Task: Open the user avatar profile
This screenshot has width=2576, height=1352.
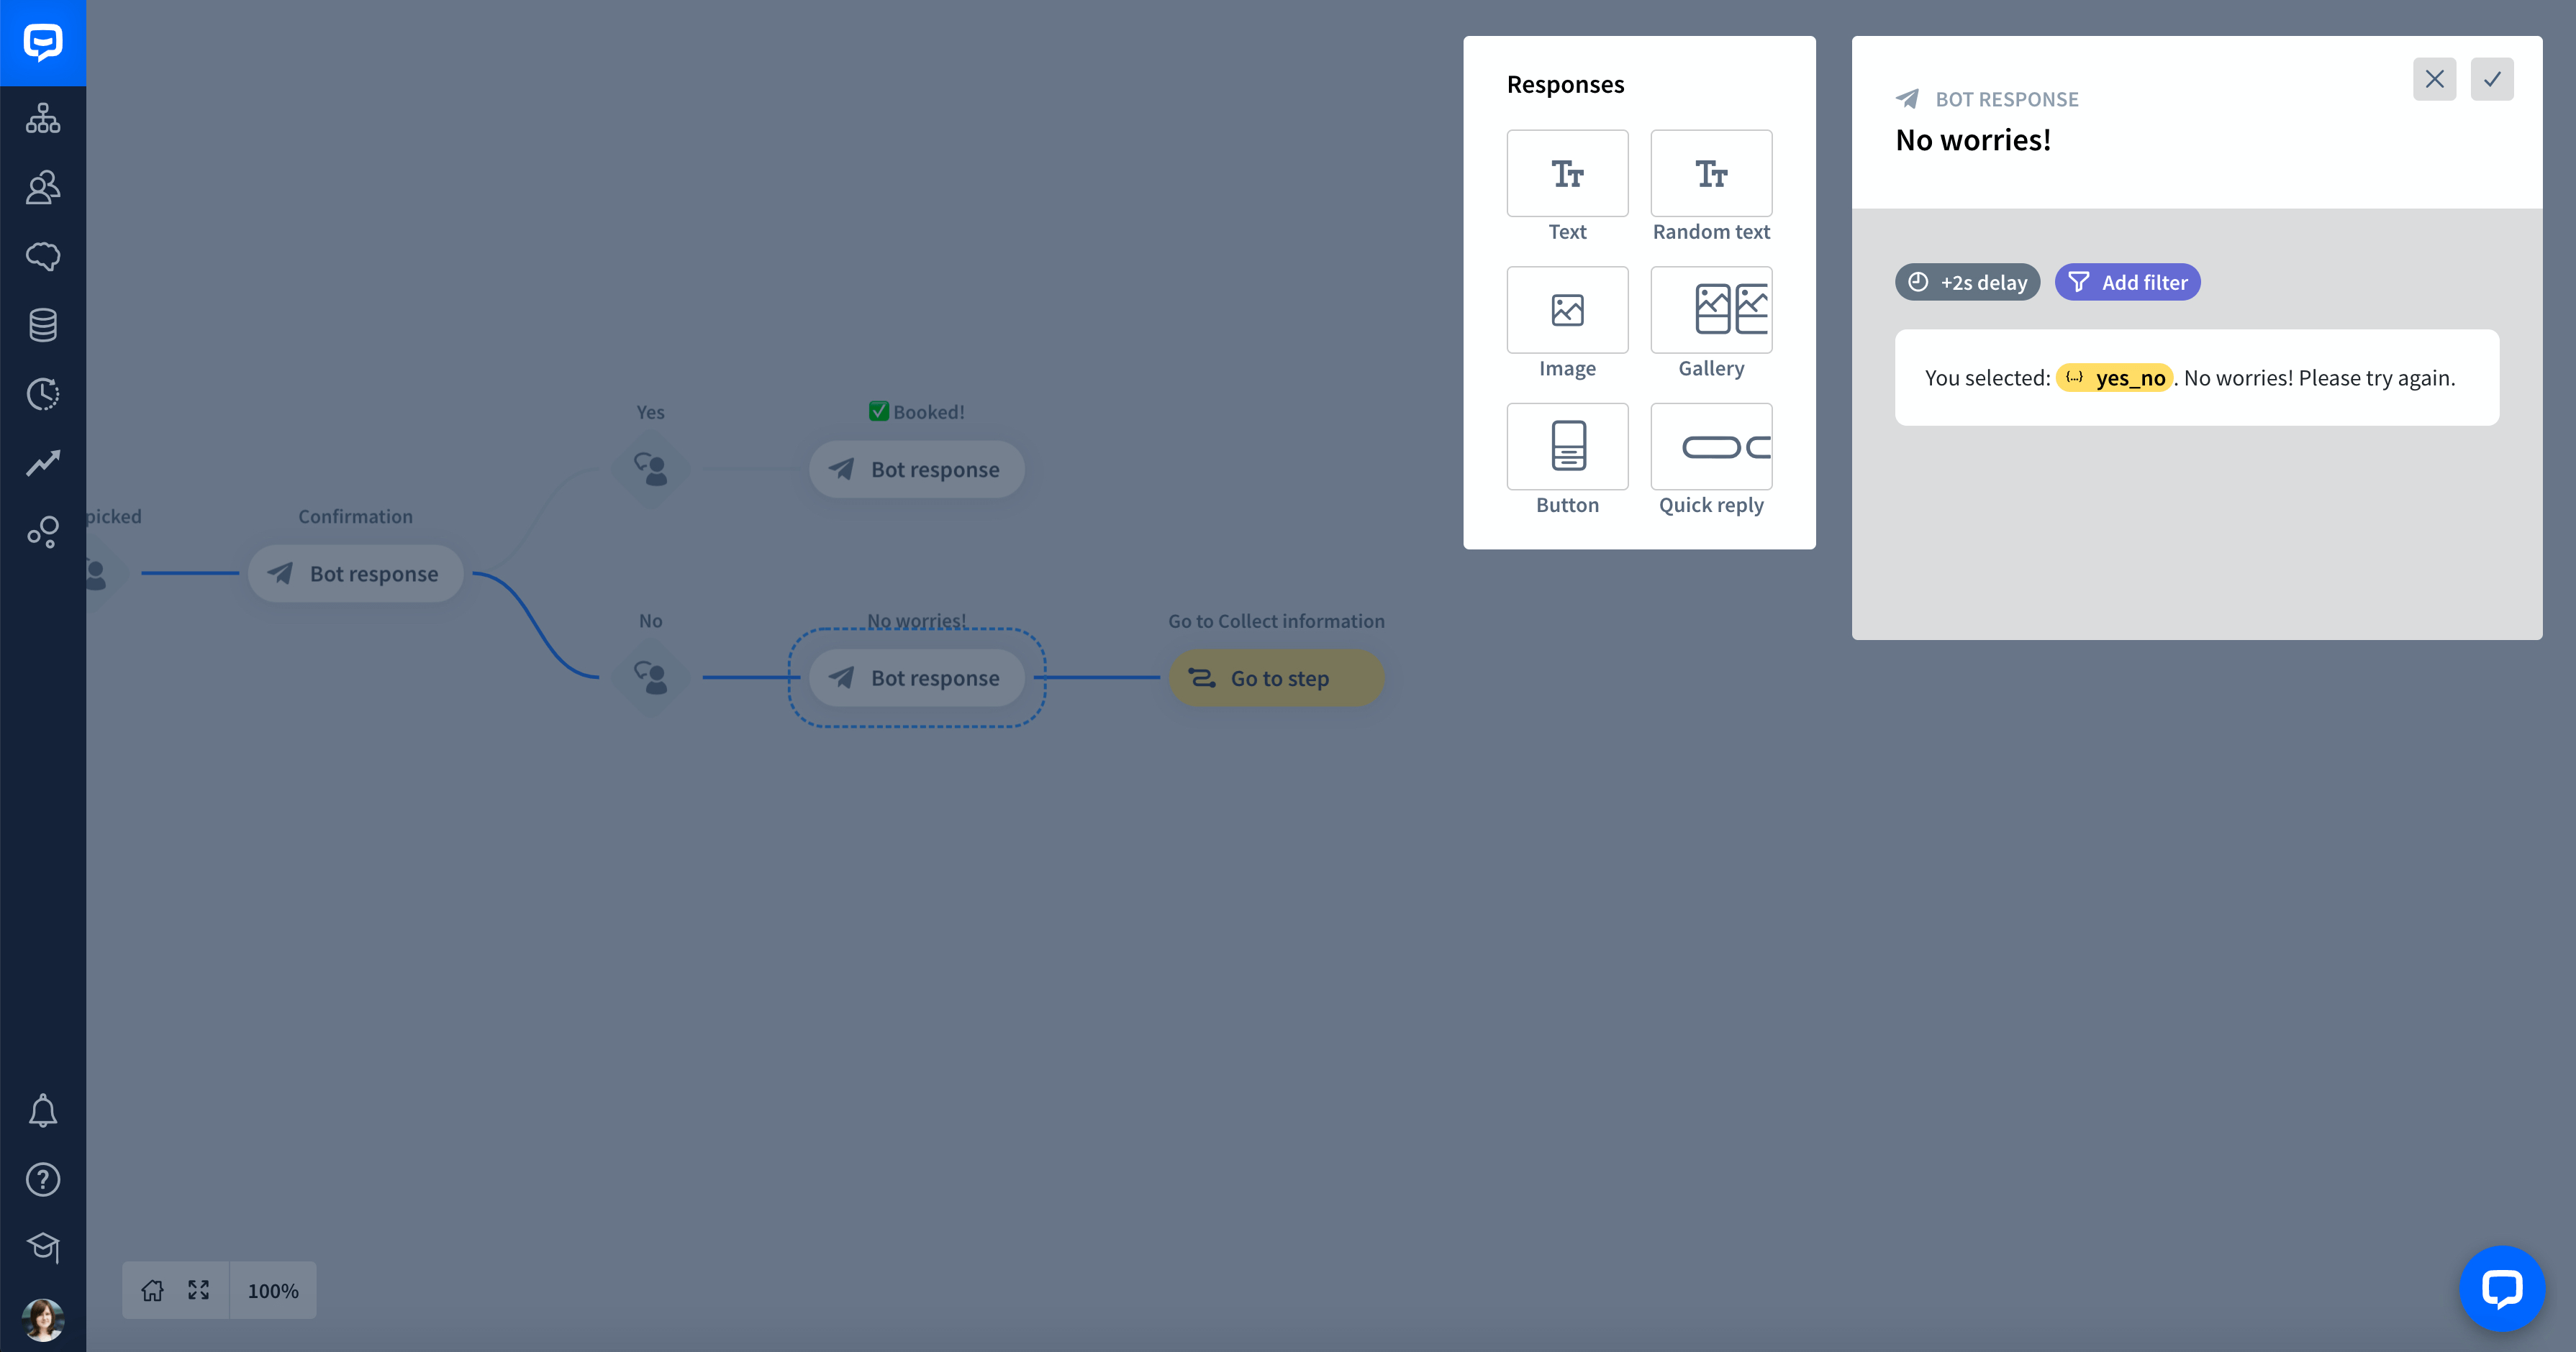Action: [43, 1319]
